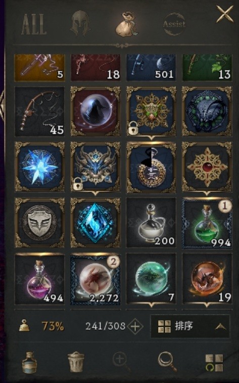Open the magnifying glass search icon

point(167,362)
